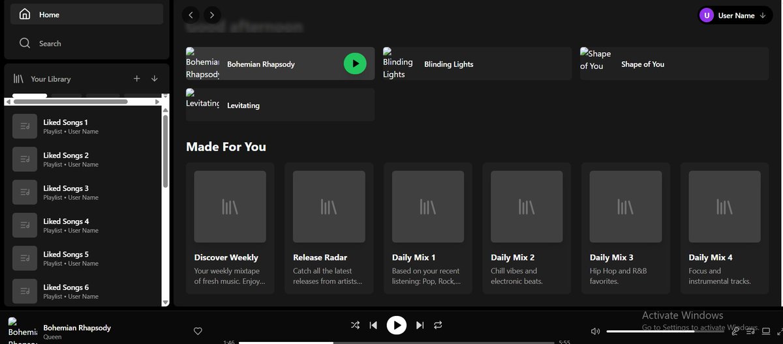This screenshot has width=783, height=344.
Task: Select Liked Songs 5 playlist name
Action: pyautogui.click(x=66, y=255)
